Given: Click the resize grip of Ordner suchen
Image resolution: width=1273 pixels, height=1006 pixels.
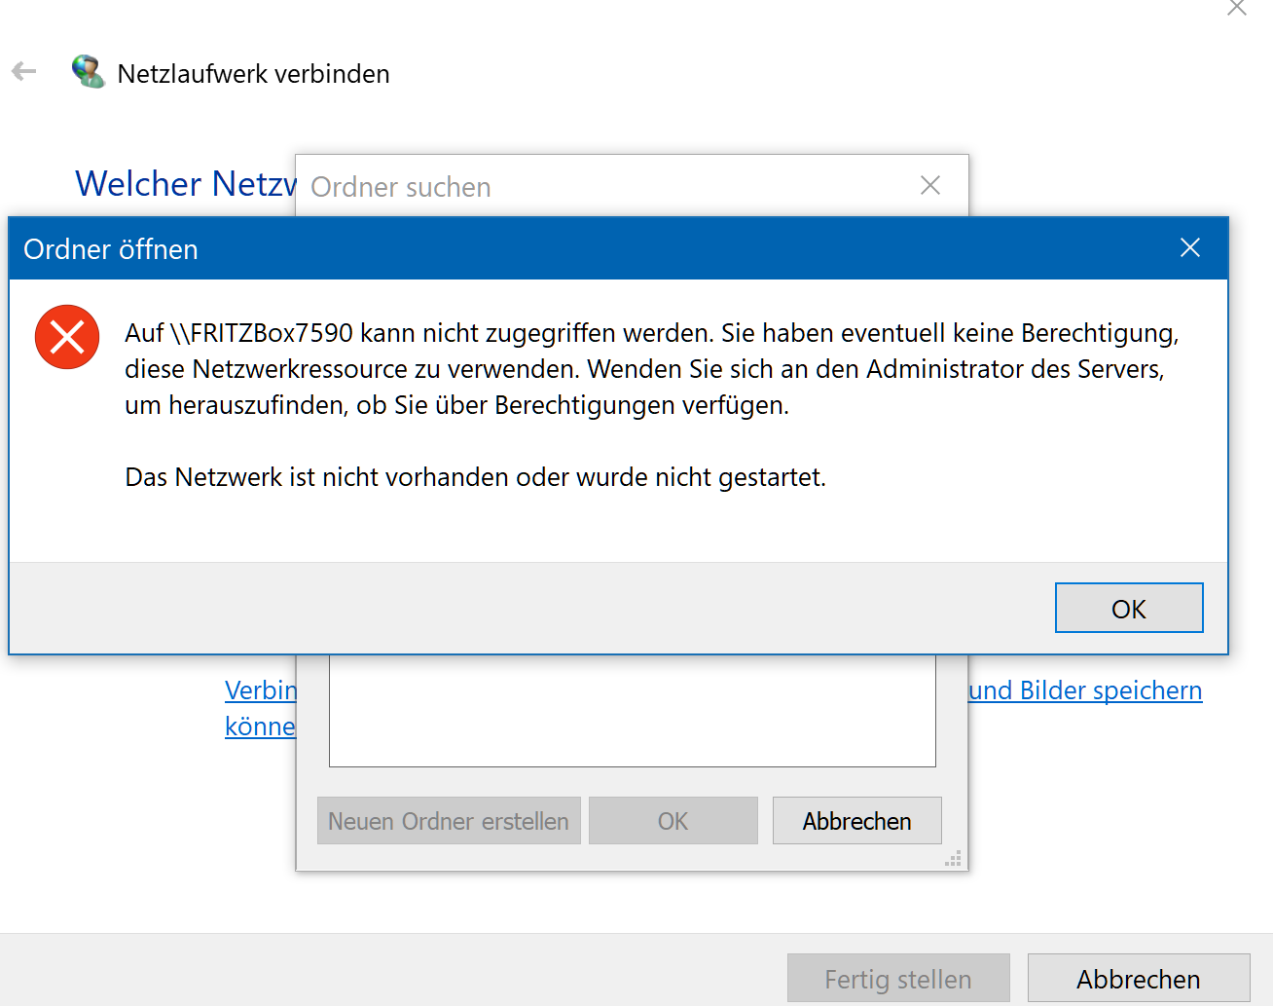Looking at the screenshot, I should pos(954,858).
